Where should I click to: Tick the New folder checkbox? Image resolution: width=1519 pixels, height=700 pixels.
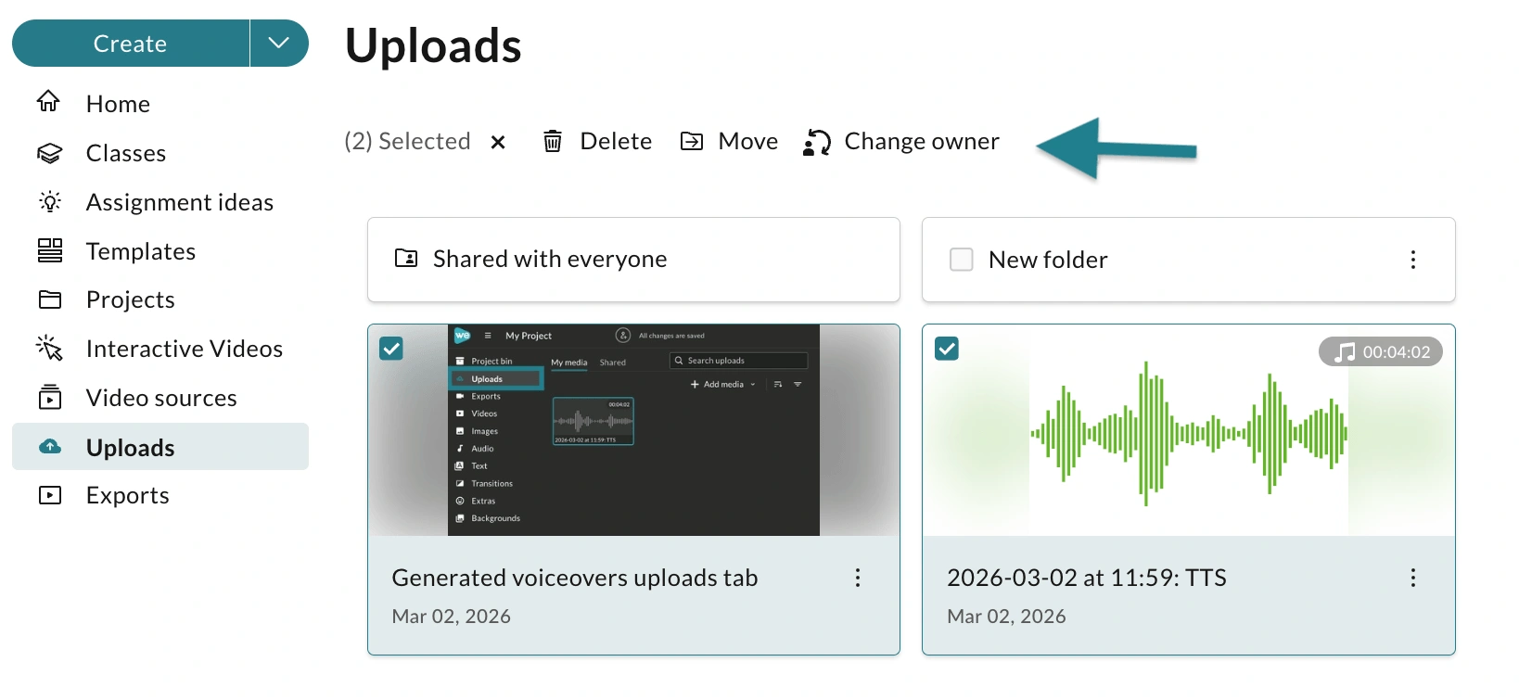(962, 260)
